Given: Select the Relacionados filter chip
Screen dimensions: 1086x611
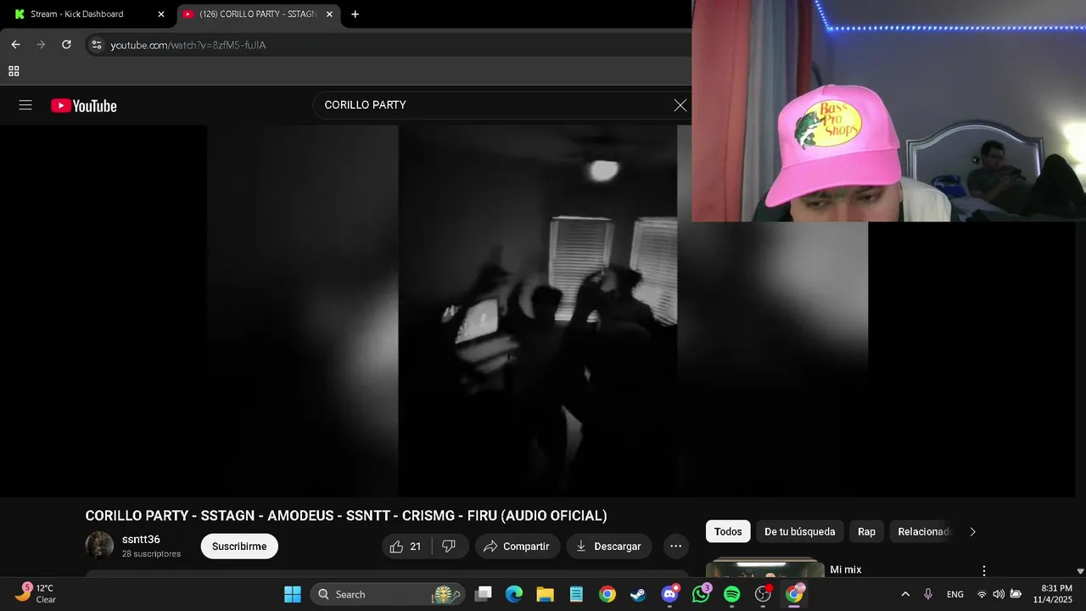Looking at the screenshot, I should (x=923, y=531).
